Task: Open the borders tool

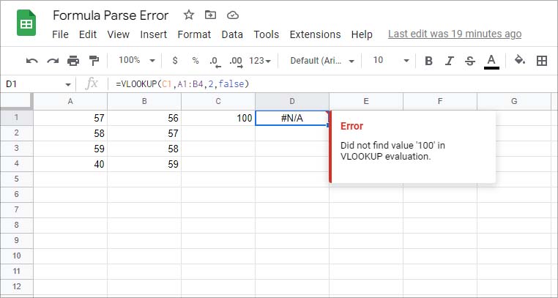Action: tap(542, 61)
